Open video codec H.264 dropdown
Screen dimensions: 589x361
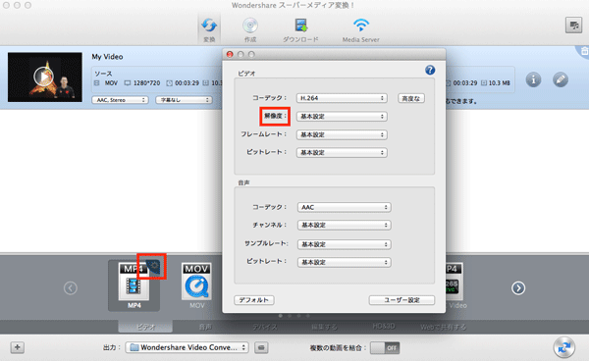point(342,98)
